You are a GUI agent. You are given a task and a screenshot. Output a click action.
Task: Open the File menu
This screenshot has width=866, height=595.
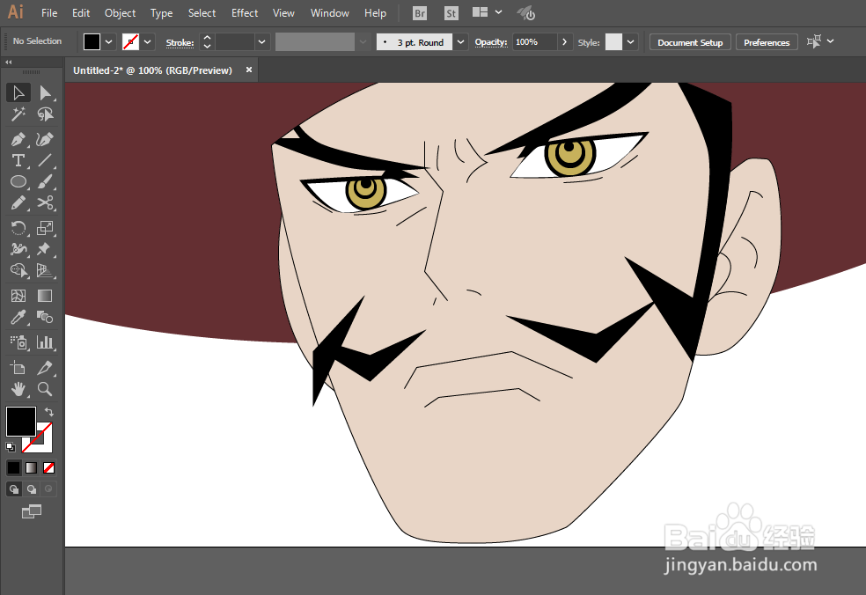coord(49,13)
